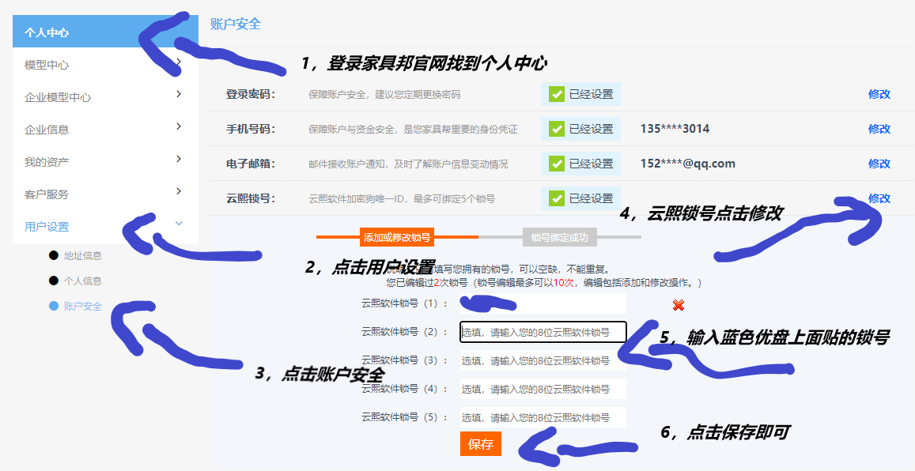915x471 pixels.
Task: Click green check icon in 登录密码 row
Action: 557,94
